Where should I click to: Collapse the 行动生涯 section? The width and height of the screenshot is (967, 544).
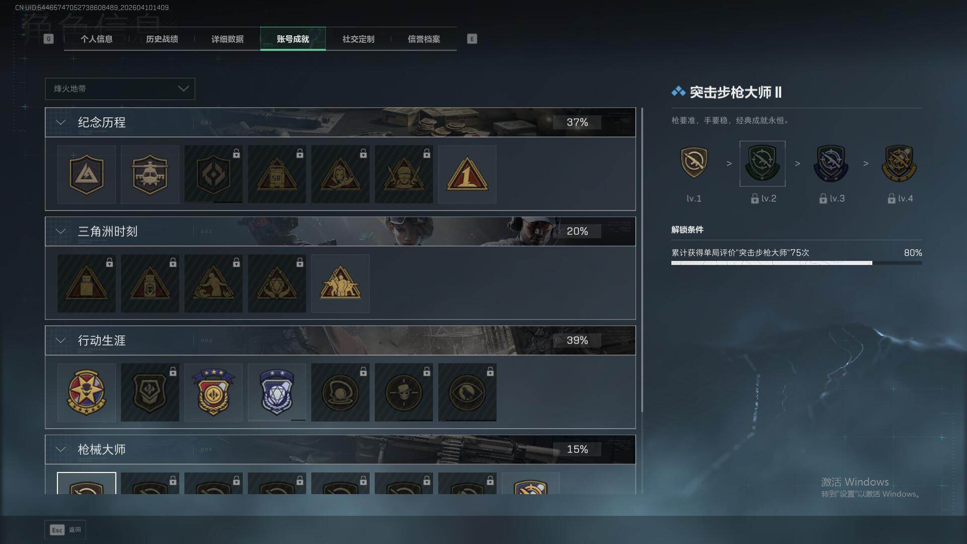pyautogui.click(x=60, y=341)
